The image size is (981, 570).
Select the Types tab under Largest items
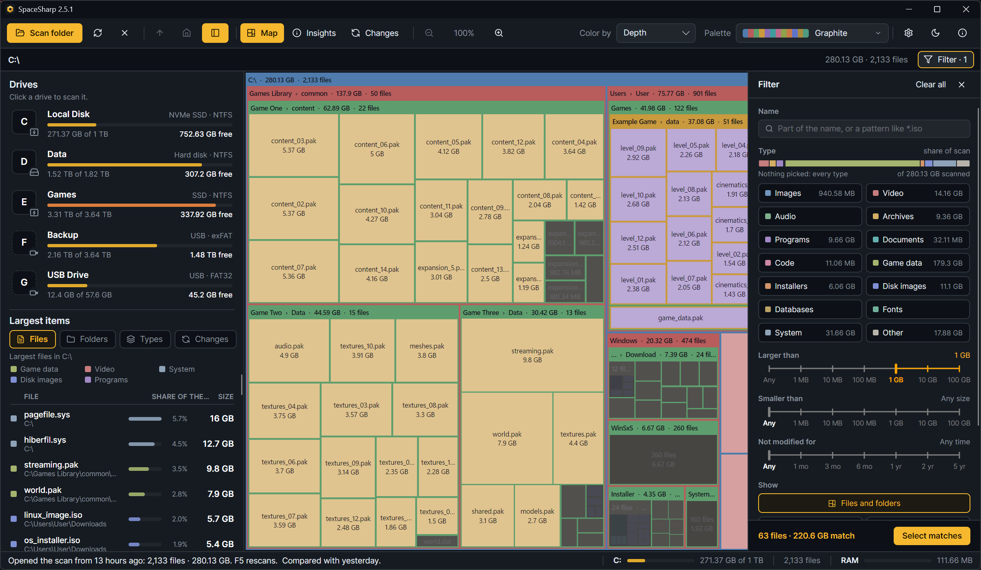145,339
